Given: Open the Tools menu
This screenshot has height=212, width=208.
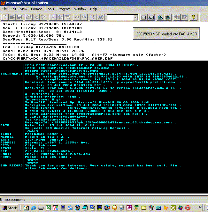Looking at the screenshot, I should click(x=50, y=9).
